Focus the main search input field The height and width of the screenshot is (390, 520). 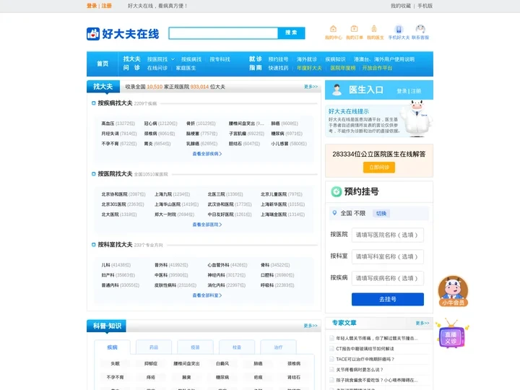click(x=223, y=32)
